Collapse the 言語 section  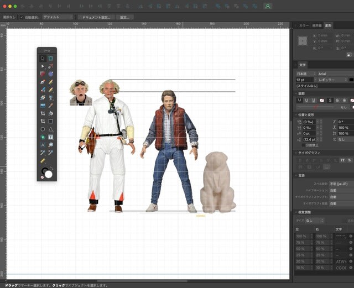pos(296,175)
